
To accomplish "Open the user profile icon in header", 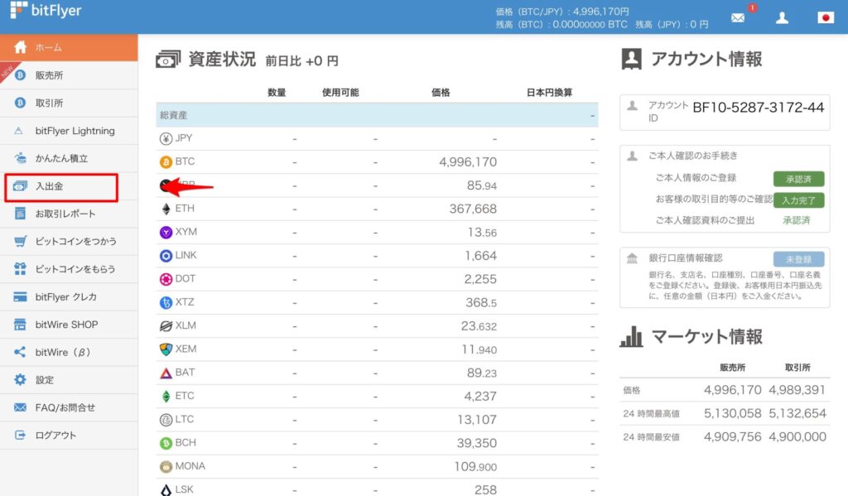I will [782, 18].
